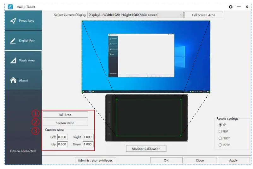Apply the work area settings

[233, 160]
